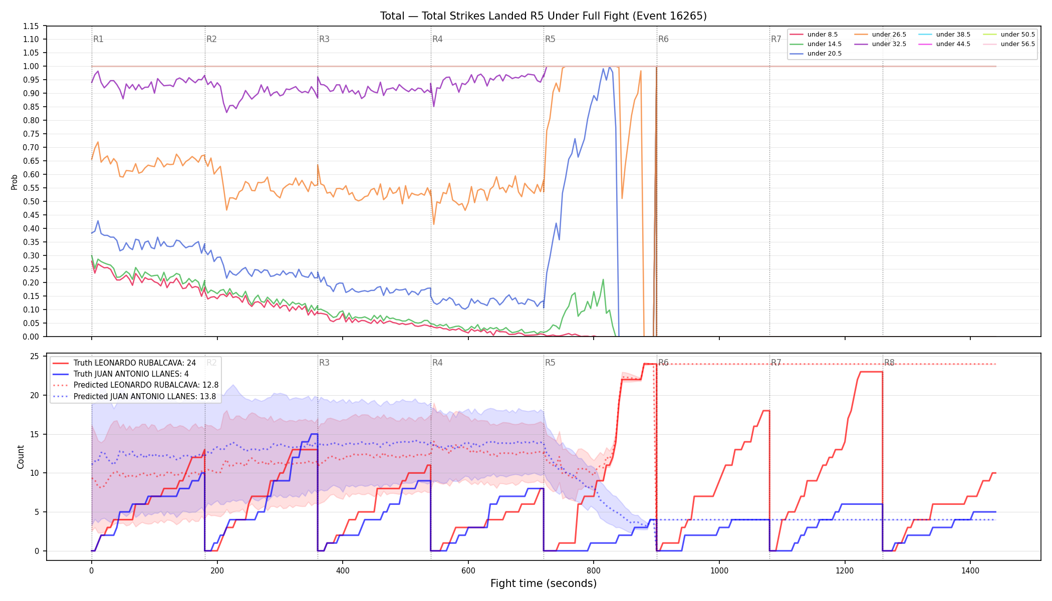This screenshot has height=601, width=1052.
Task: Click the R4 round label in count chart
Action: click(437, 363)
